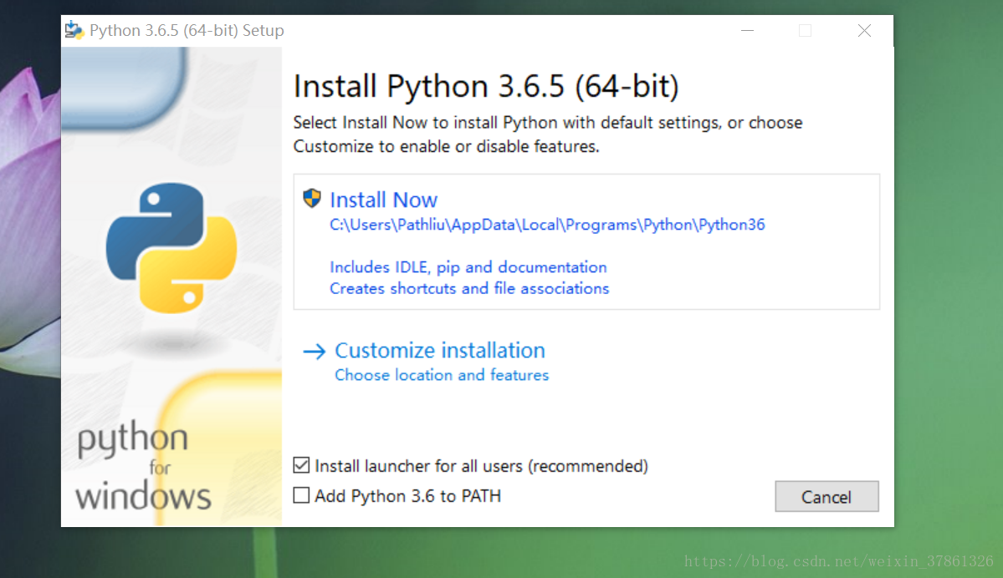This screenshot has height=578, width=1003.
Task: Minimize the Python Setup window
Action: pyautogui.click(x=747, y=31)
